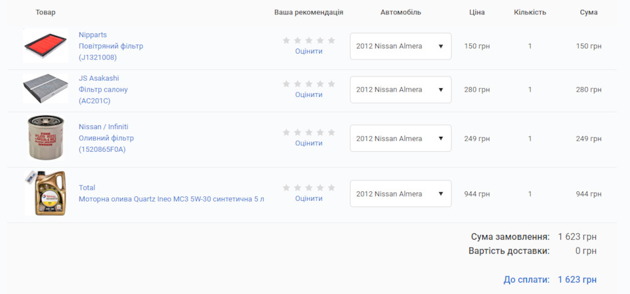This screenshot has width=630, height=294.
Task: Select the 0 грн delivery cost value
Action: tap(586, 251)
